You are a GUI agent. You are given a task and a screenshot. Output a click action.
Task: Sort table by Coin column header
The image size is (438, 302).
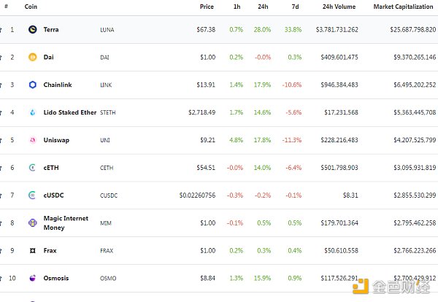31,7
